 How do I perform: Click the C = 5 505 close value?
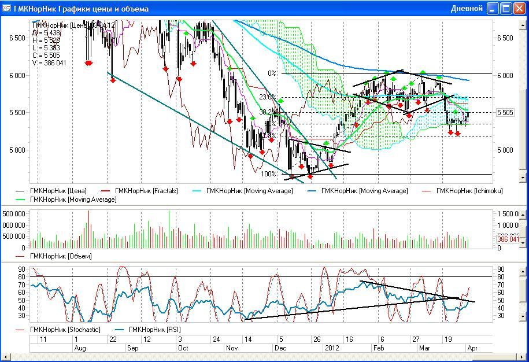pos(47,56)
